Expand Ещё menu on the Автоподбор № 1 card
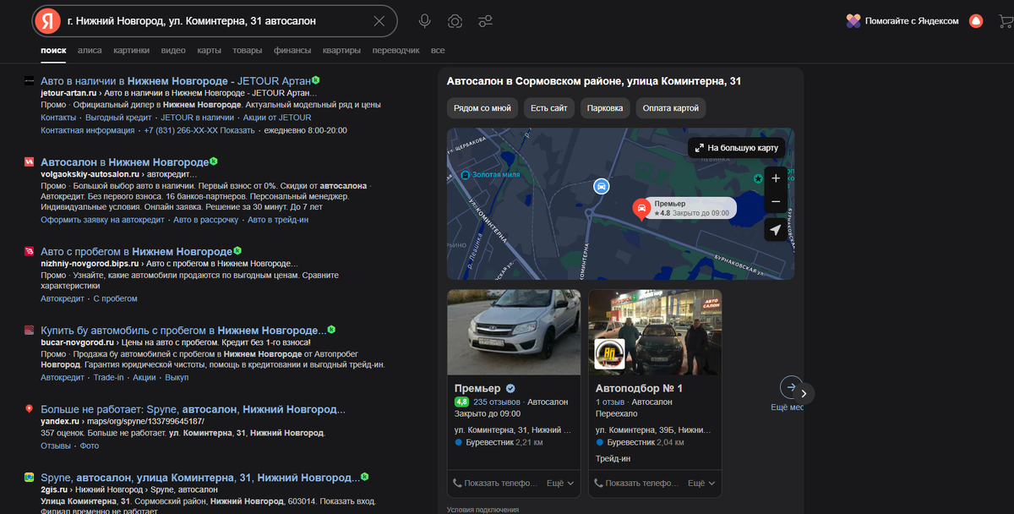Viewport: 1014px width, 514px height. point(701,484)
